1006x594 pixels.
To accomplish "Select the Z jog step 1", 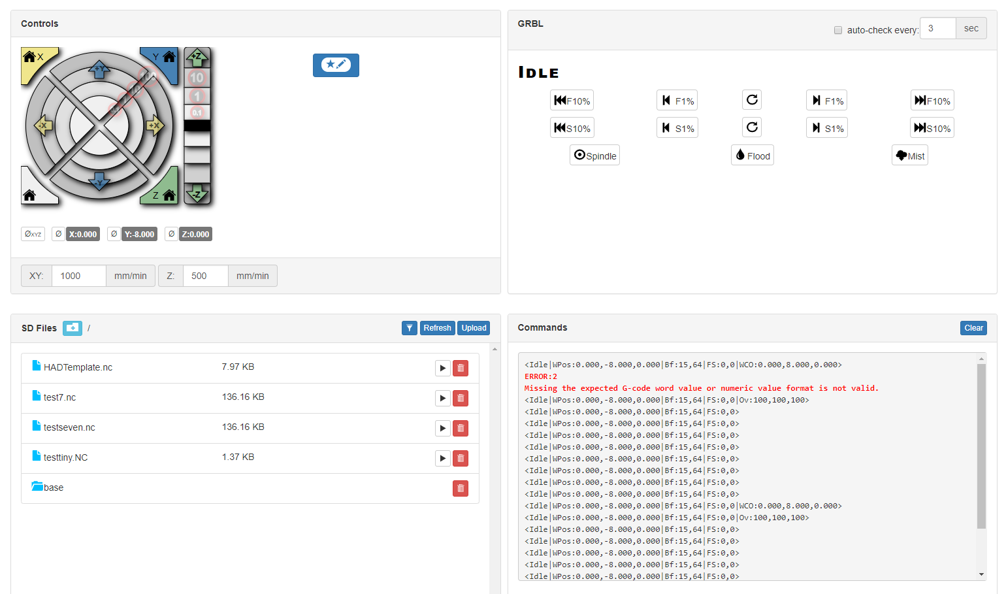I will pos(197,96).
